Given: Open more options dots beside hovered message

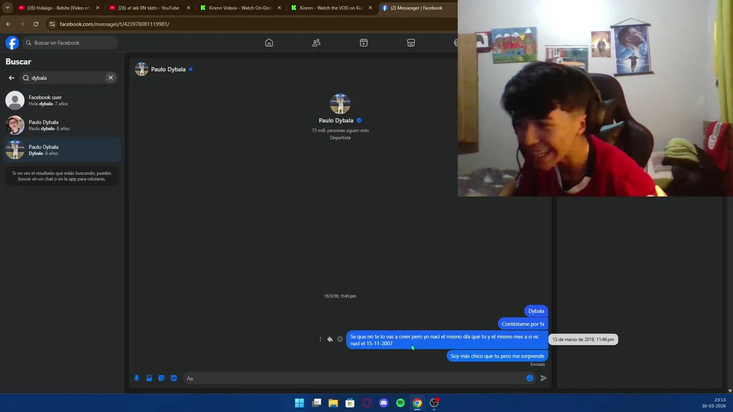Looking at the screenshot, I should pyautogui.click(x=320, y=339).
